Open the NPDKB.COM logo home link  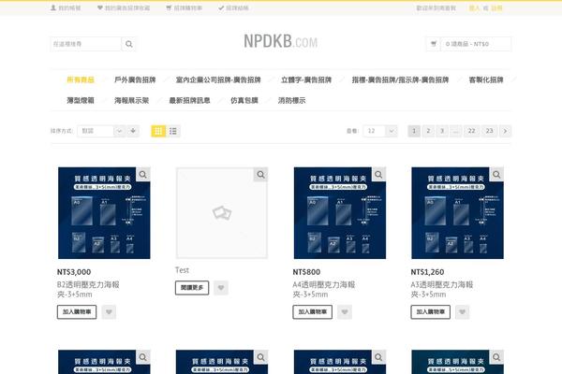pyautogui.click(x=281, y=41)
